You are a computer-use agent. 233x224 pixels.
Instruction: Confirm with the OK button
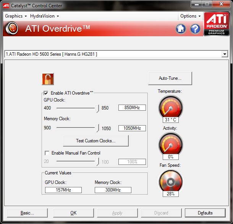tap(73, 213)
